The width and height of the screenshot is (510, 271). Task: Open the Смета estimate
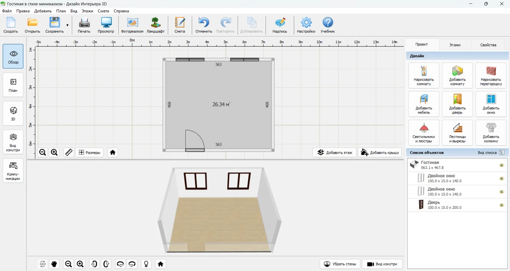[180, 25]
